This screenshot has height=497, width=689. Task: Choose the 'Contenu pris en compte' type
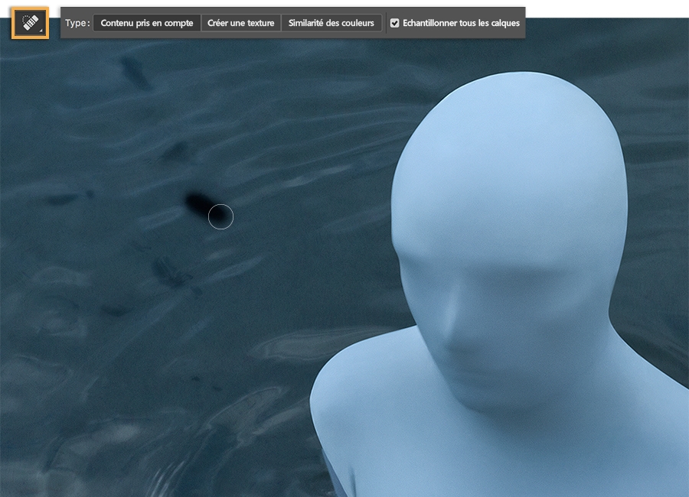tap(147, 23)
